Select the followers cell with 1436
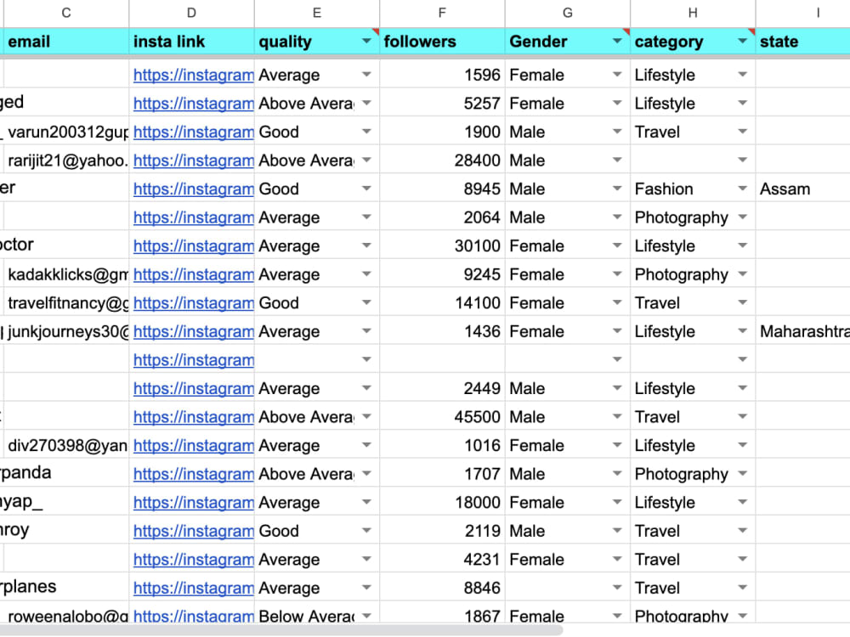 tap(442, 331)
